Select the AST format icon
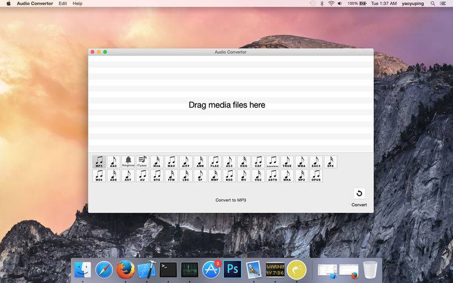Image resolution: width=453 pixels, height=283 pixels. click(128, 175)
